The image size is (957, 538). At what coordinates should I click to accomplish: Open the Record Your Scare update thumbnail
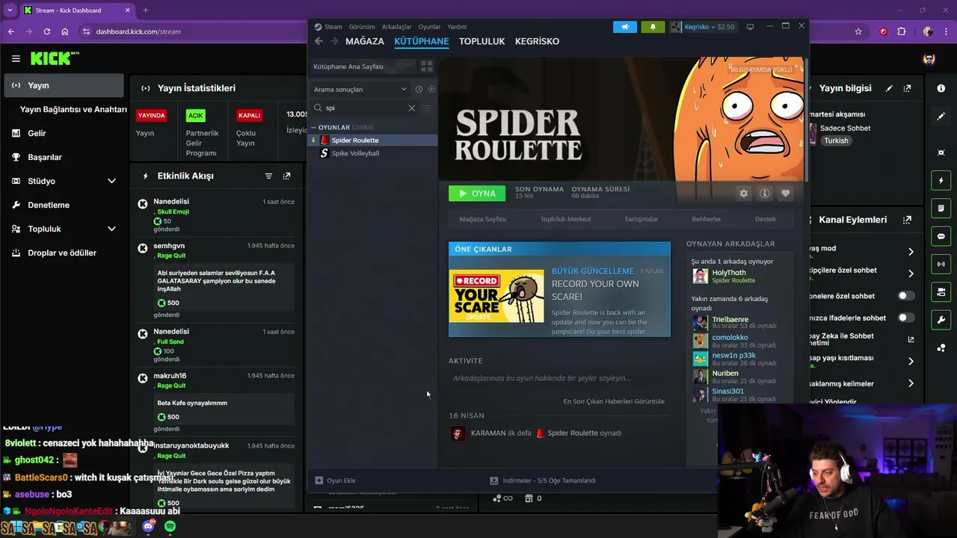pyautogui.click(x=496, y=296)
